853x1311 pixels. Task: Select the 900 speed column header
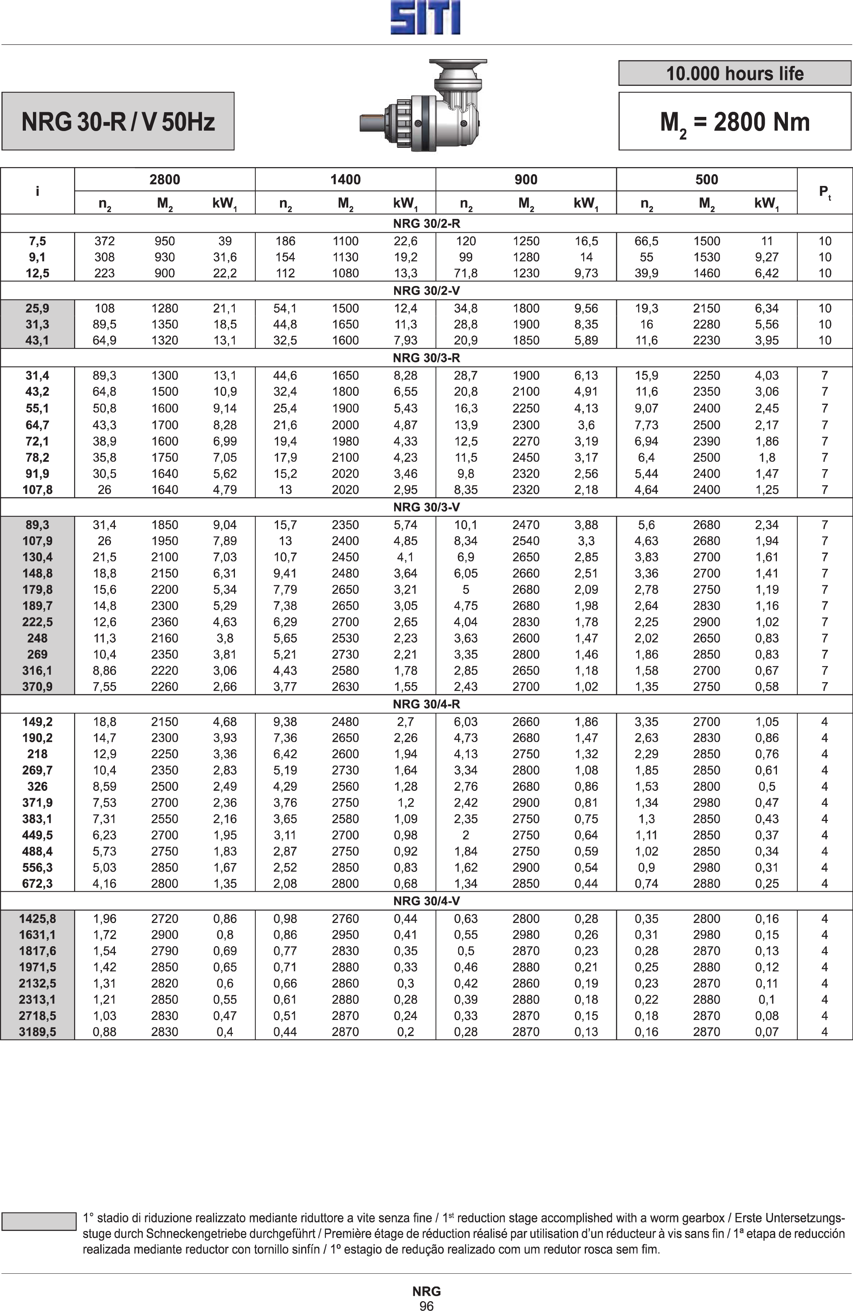coord(526,180)
